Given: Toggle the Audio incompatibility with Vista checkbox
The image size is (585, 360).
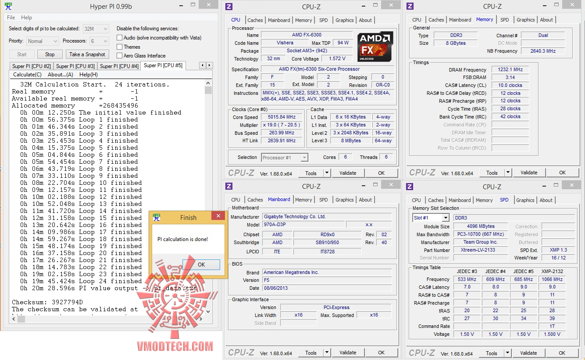Looking at the screenshot, I should click(119, 38).
